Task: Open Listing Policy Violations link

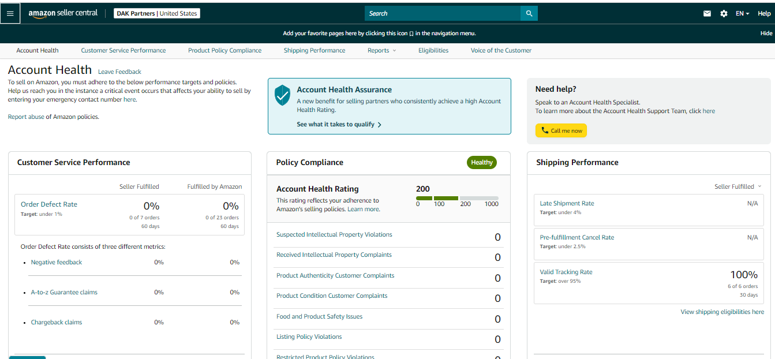Action: click(309, 336)
